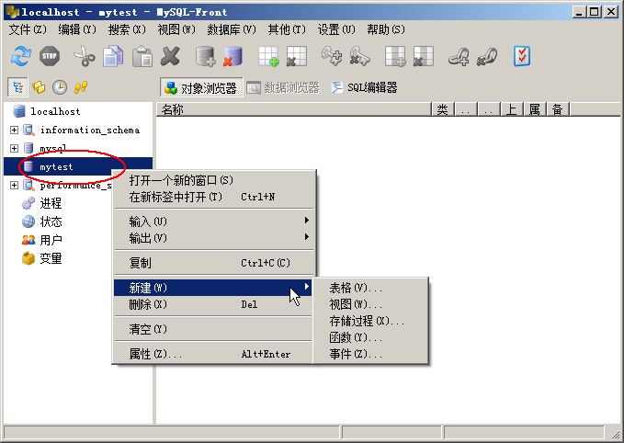This screenshot has width=624, height=443.
Task: Choose 打开一个新的窗口 from context menu
Action: point(214,180)
